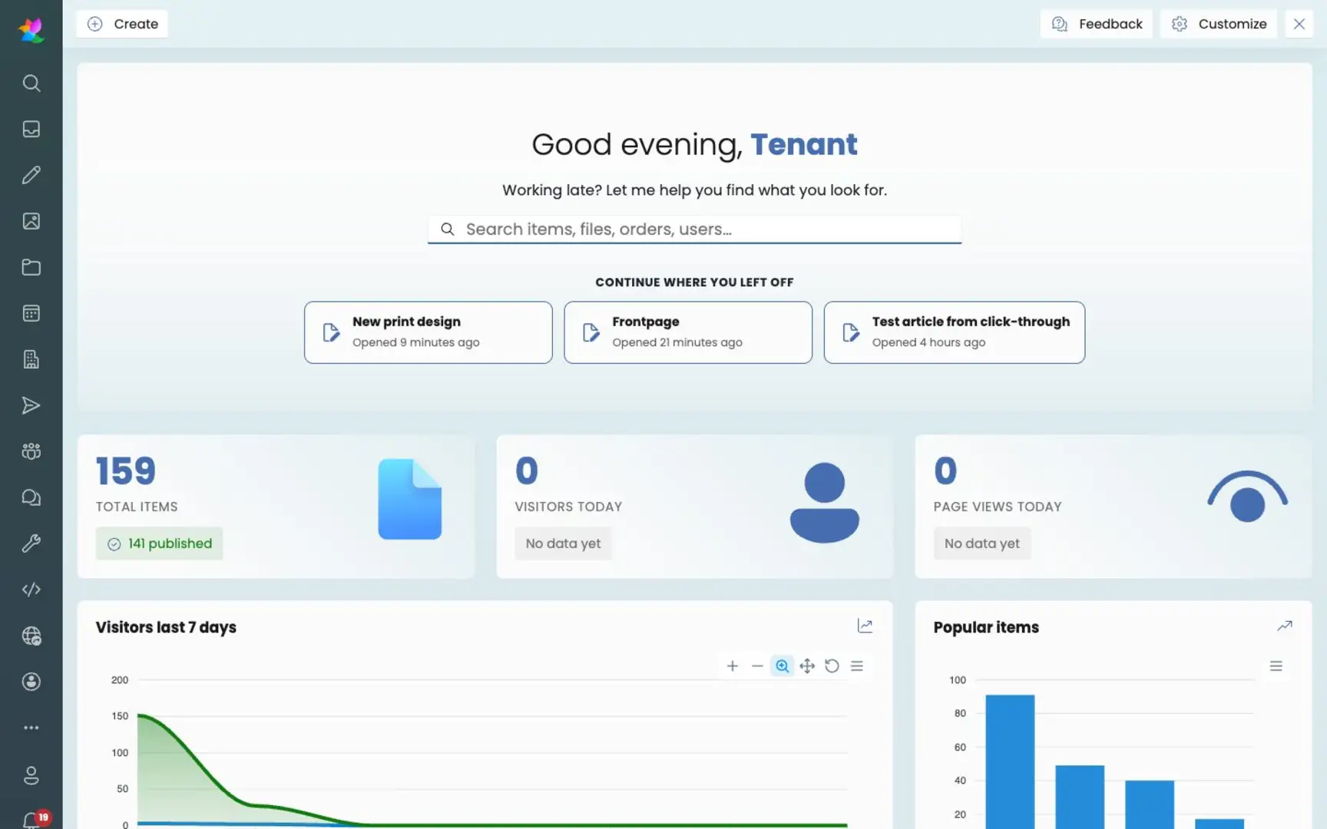This screenshot has height=829, width=1327.
Task: Click the Feedback button
Action: point(1096,24)
